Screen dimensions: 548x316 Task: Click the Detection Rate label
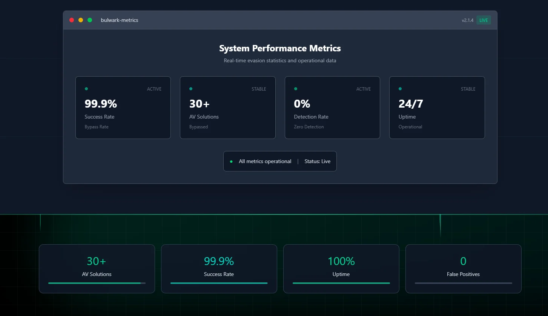click(x=311, y=117)
